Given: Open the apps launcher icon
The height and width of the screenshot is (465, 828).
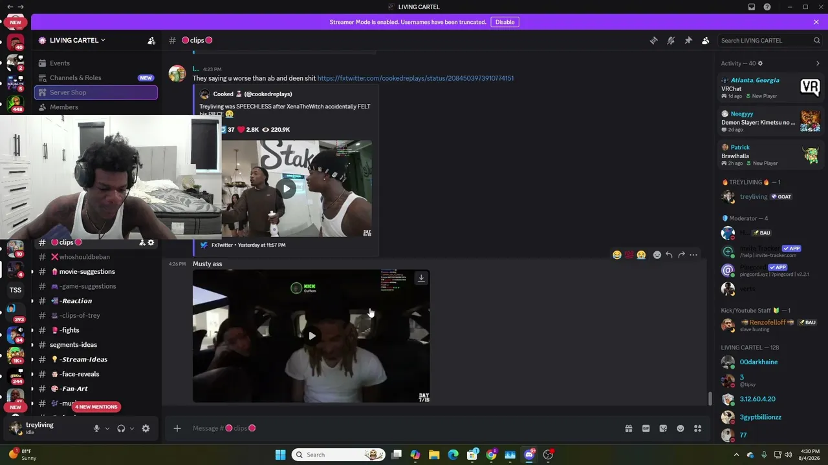Looking at the screenshot, I should pyautogui.click(x=698, y=428).
